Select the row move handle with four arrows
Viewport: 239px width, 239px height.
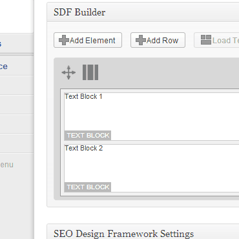pos(68,72)
